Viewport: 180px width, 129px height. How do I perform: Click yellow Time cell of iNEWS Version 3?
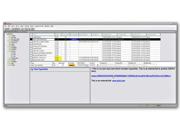click(58, 58)
